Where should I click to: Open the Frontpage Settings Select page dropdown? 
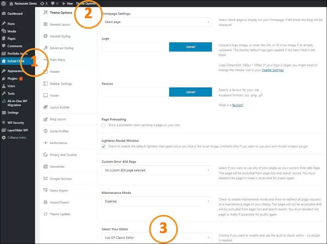[157, 22]
